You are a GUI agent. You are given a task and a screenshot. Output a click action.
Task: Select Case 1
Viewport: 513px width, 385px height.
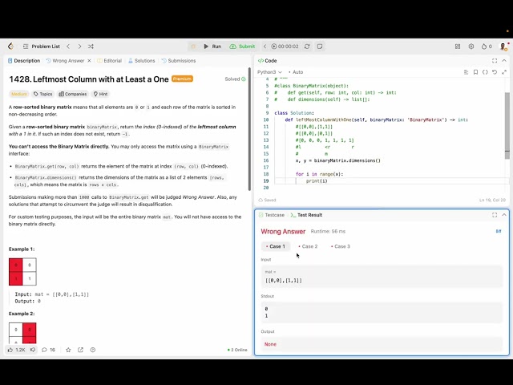tap(275, 246)
